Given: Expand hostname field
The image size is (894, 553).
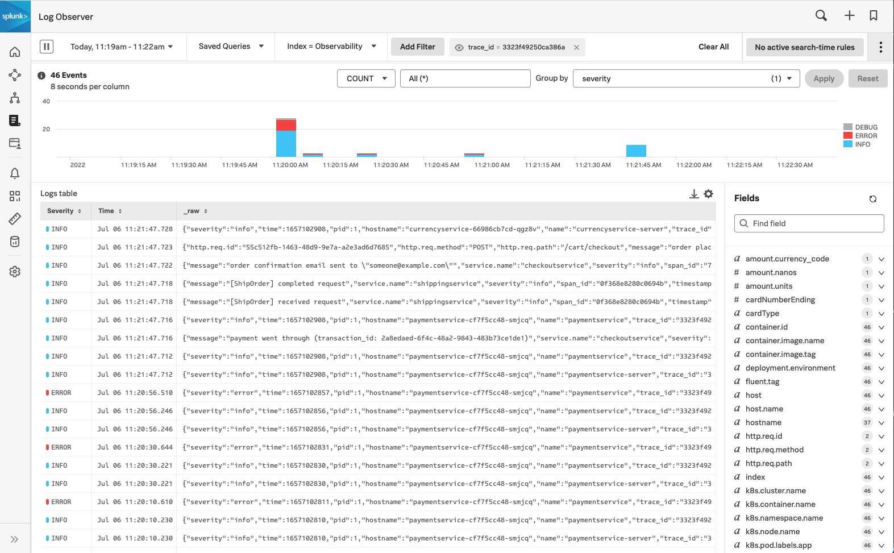Looking at the screenshot, I should pyautogui.click(x=881, y=423).
